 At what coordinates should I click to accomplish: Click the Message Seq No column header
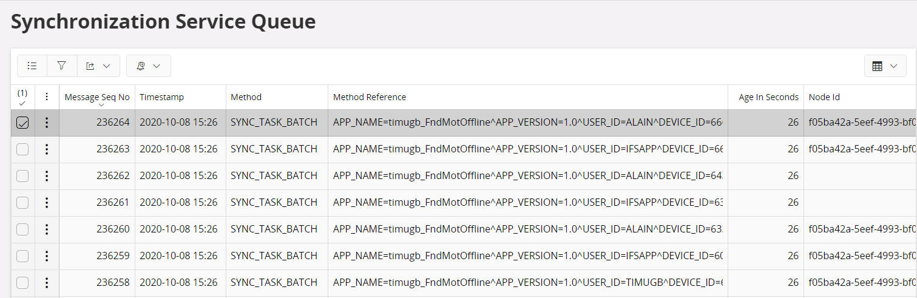coord(97,97)
